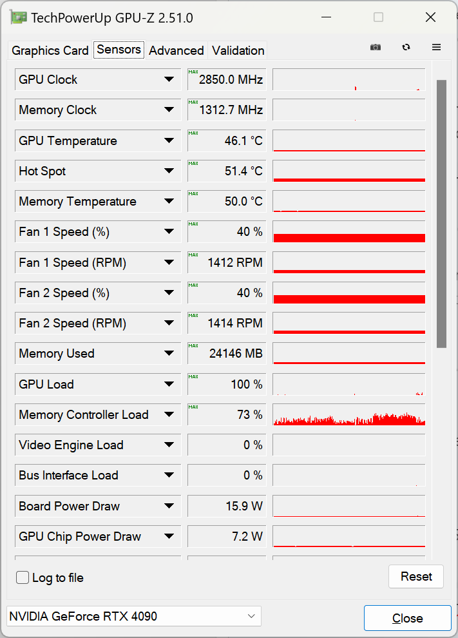Click the Memory Clock 1312.7 MHz value
Viewport: 458px width, 638px height.
click(x=227, y=110)
